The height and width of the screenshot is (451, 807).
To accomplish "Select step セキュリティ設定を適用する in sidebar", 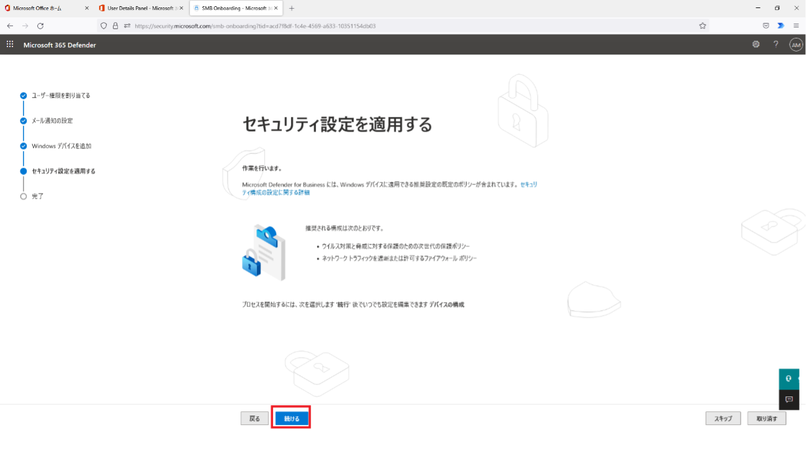I will [x=63, y=171].
